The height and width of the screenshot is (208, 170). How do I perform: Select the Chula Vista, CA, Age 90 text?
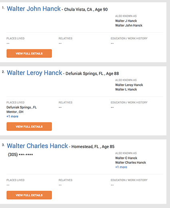click(86, 10)
